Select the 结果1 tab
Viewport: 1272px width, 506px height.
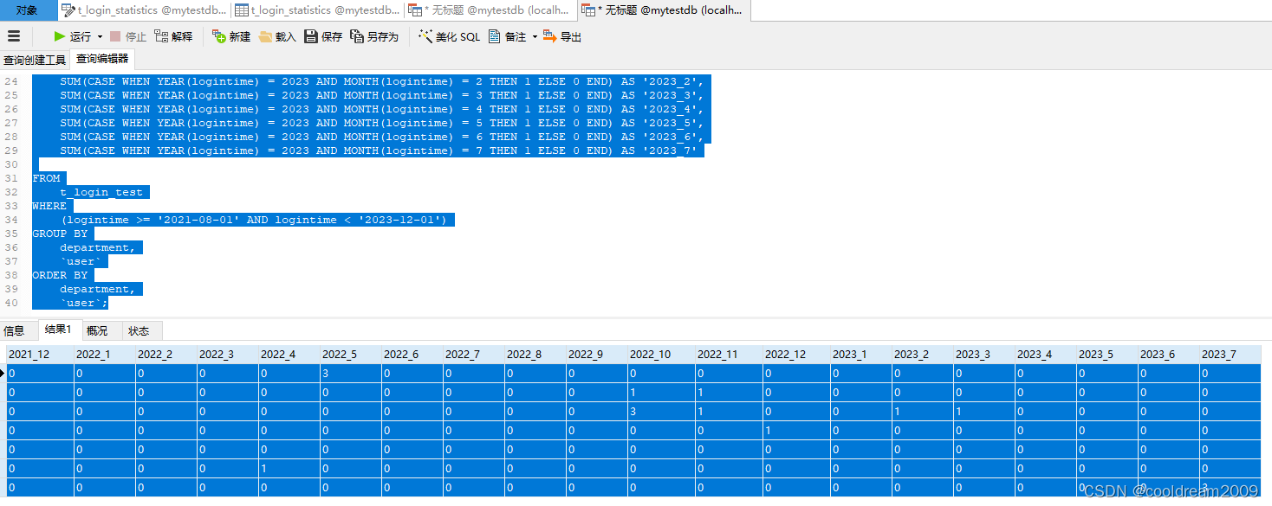(59, 330)
